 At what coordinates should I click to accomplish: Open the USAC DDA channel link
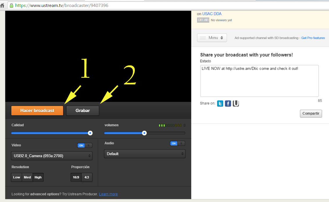pos(212,14)
